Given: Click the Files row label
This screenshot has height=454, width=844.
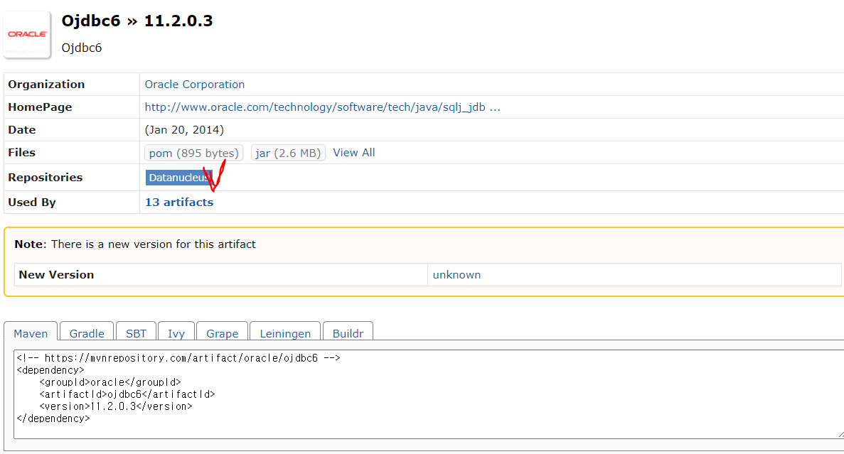Looking at the screenshot, I should coord(21,153).
